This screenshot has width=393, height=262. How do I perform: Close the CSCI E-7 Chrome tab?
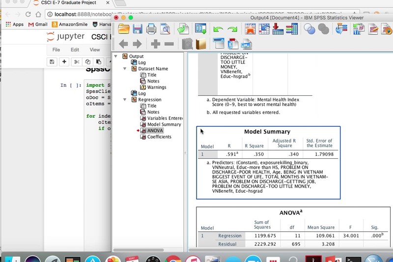pos(108,3)
